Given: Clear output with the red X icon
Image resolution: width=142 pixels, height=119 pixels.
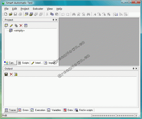Looking at the screenshot, I should tap(11, 74).
